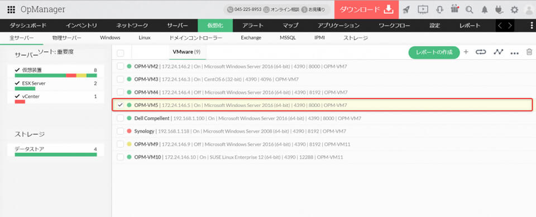This screenshot has height=217, width=536.
Task: Open the Synology device name
Action: tap(144, 131)
